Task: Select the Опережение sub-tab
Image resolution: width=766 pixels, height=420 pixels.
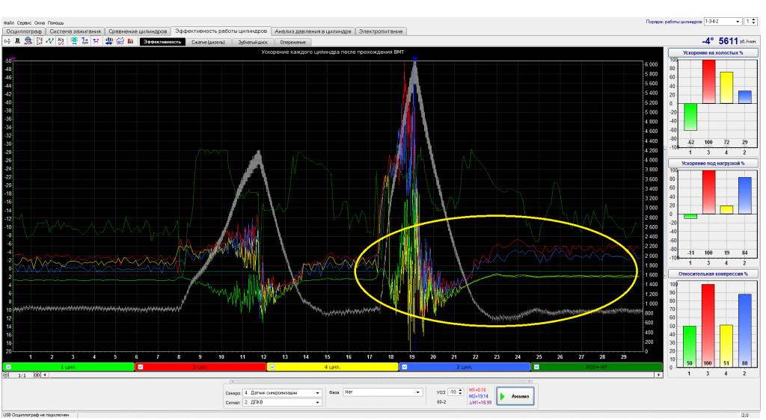Action: pos(292,42)
